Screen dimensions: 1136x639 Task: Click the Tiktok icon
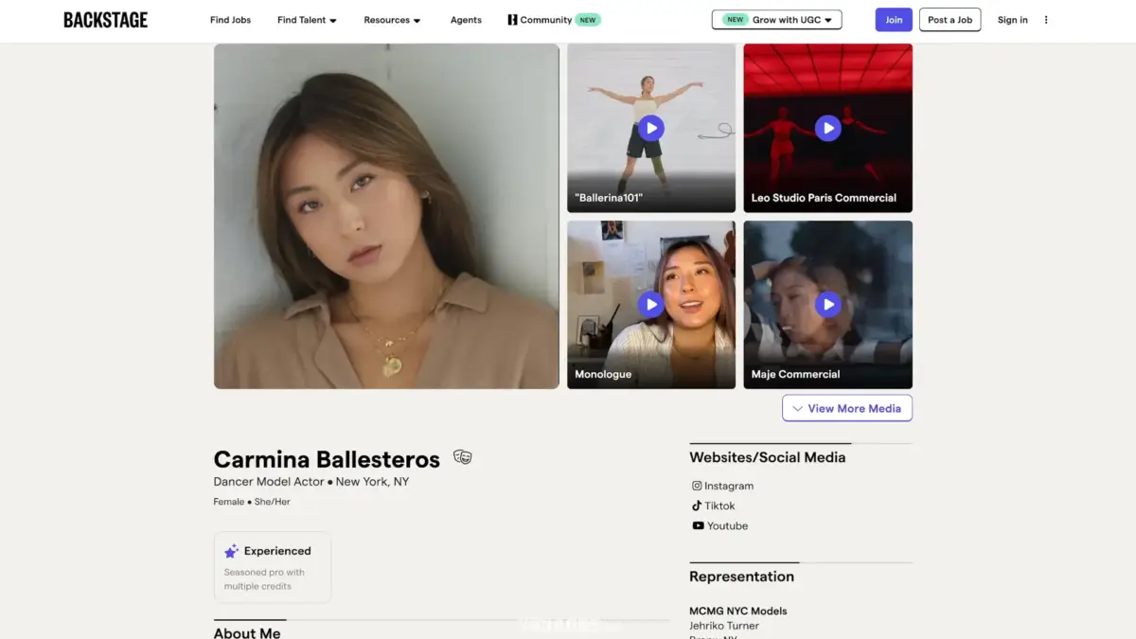pyautogui.click(x=697, y=506)
